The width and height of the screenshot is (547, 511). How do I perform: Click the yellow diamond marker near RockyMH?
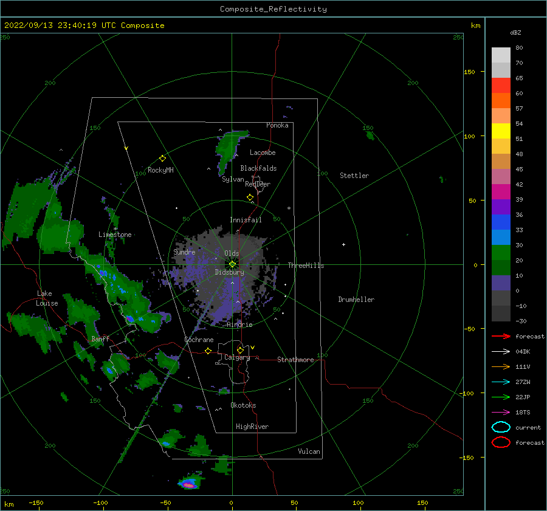162,159
